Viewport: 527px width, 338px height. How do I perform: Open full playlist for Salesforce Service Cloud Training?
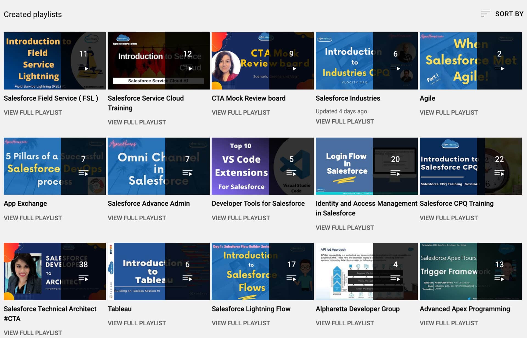tap(137, 122)
